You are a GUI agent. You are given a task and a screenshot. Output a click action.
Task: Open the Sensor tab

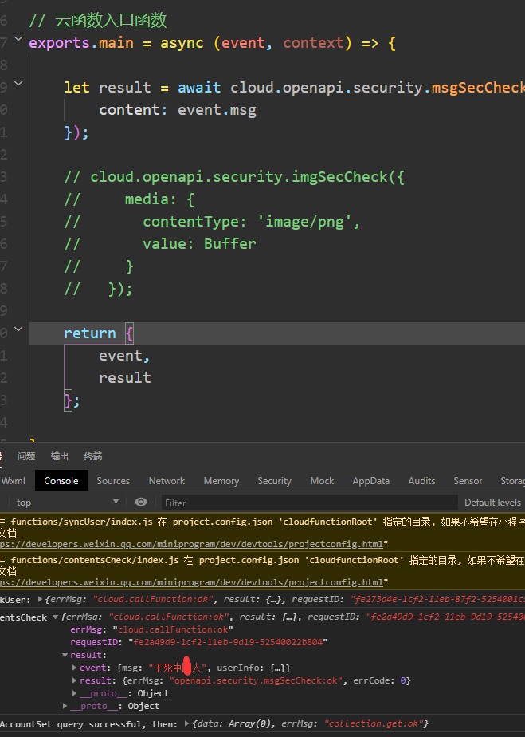(467, 480)
